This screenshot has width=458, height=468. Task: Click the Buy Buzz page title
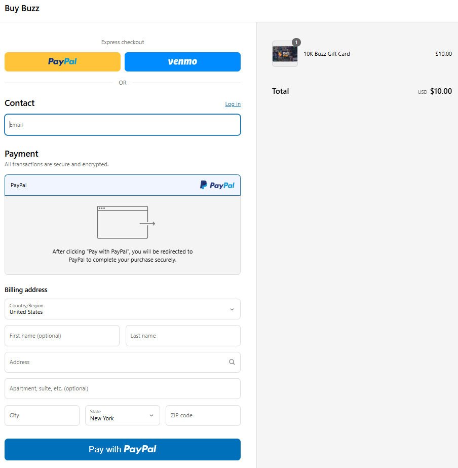tap(22, 8)
